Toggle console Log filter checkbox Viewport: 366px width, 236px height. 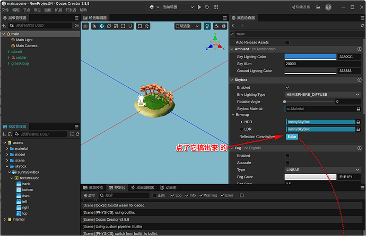point(172,195)
